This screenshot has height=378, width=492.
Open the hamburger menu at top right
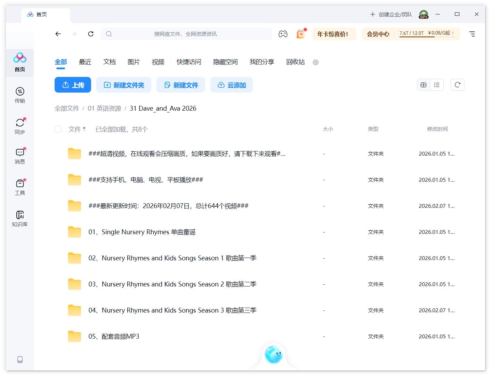[472, 34]
